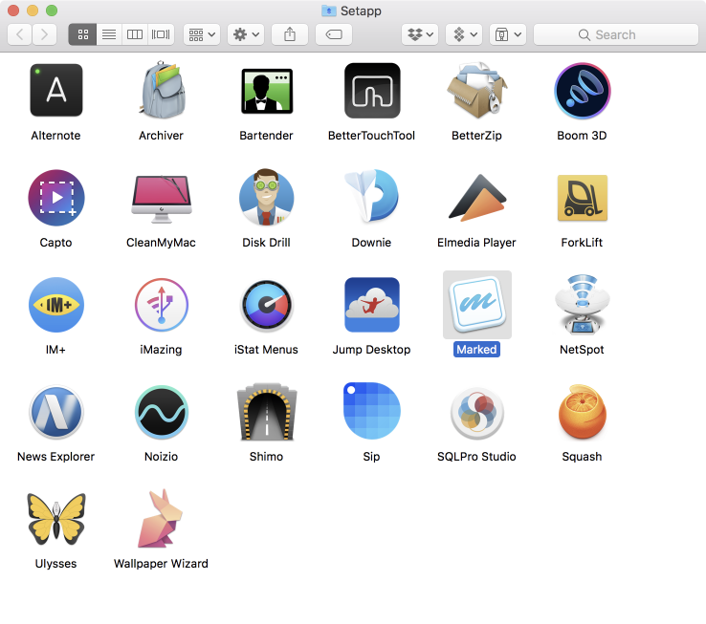Screen dimensions: 706x624
Task: Open the gear Action menu
Action: (247, 34)
